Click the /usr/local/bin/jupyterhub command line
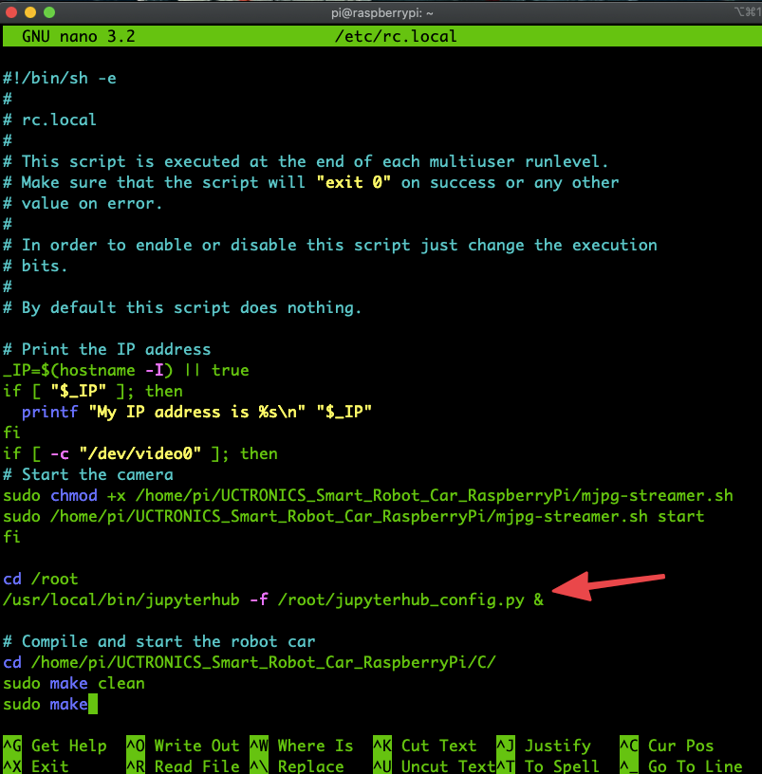Screen dimensions: 762x774 (273, 599)
